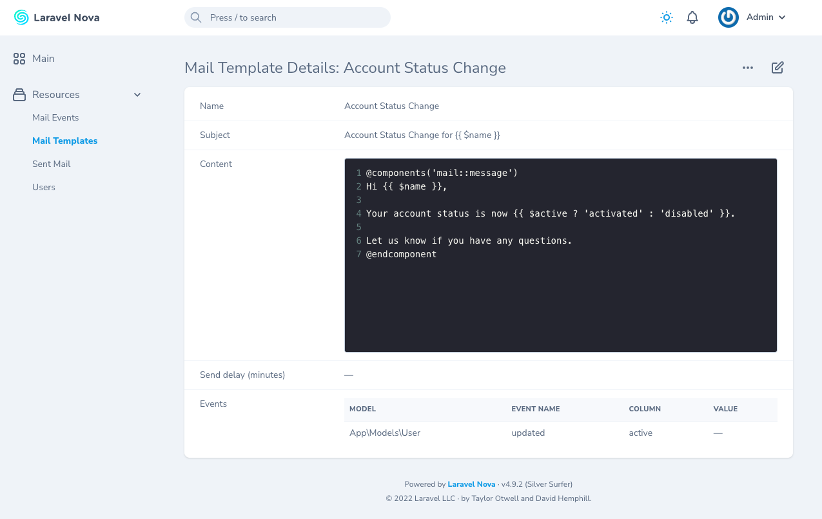Click code line '@components('mail::message')'
The height and width of the screenshot is (519, 822).
point(442,173)
